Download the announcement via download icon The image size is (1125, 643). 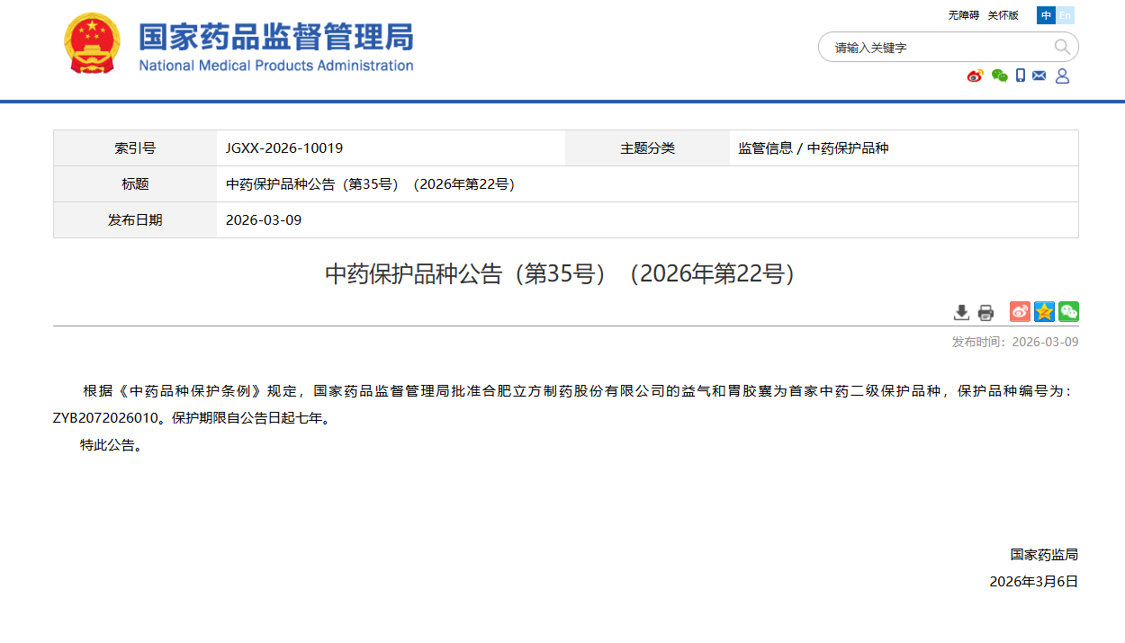click(x=961, y=312)
